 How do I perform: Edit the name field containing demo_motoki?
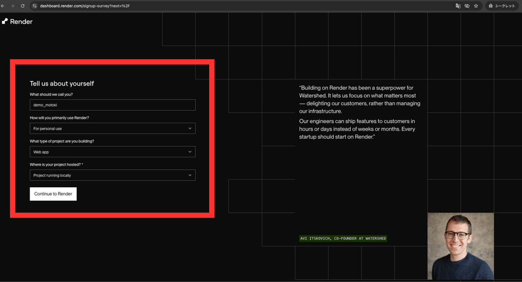coord(113,105)
